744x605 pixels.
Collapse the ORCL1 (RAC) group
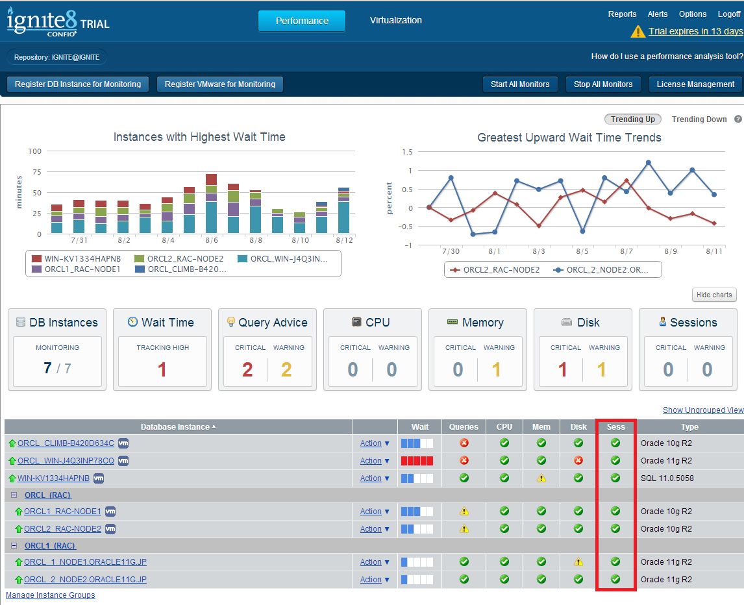14,546
